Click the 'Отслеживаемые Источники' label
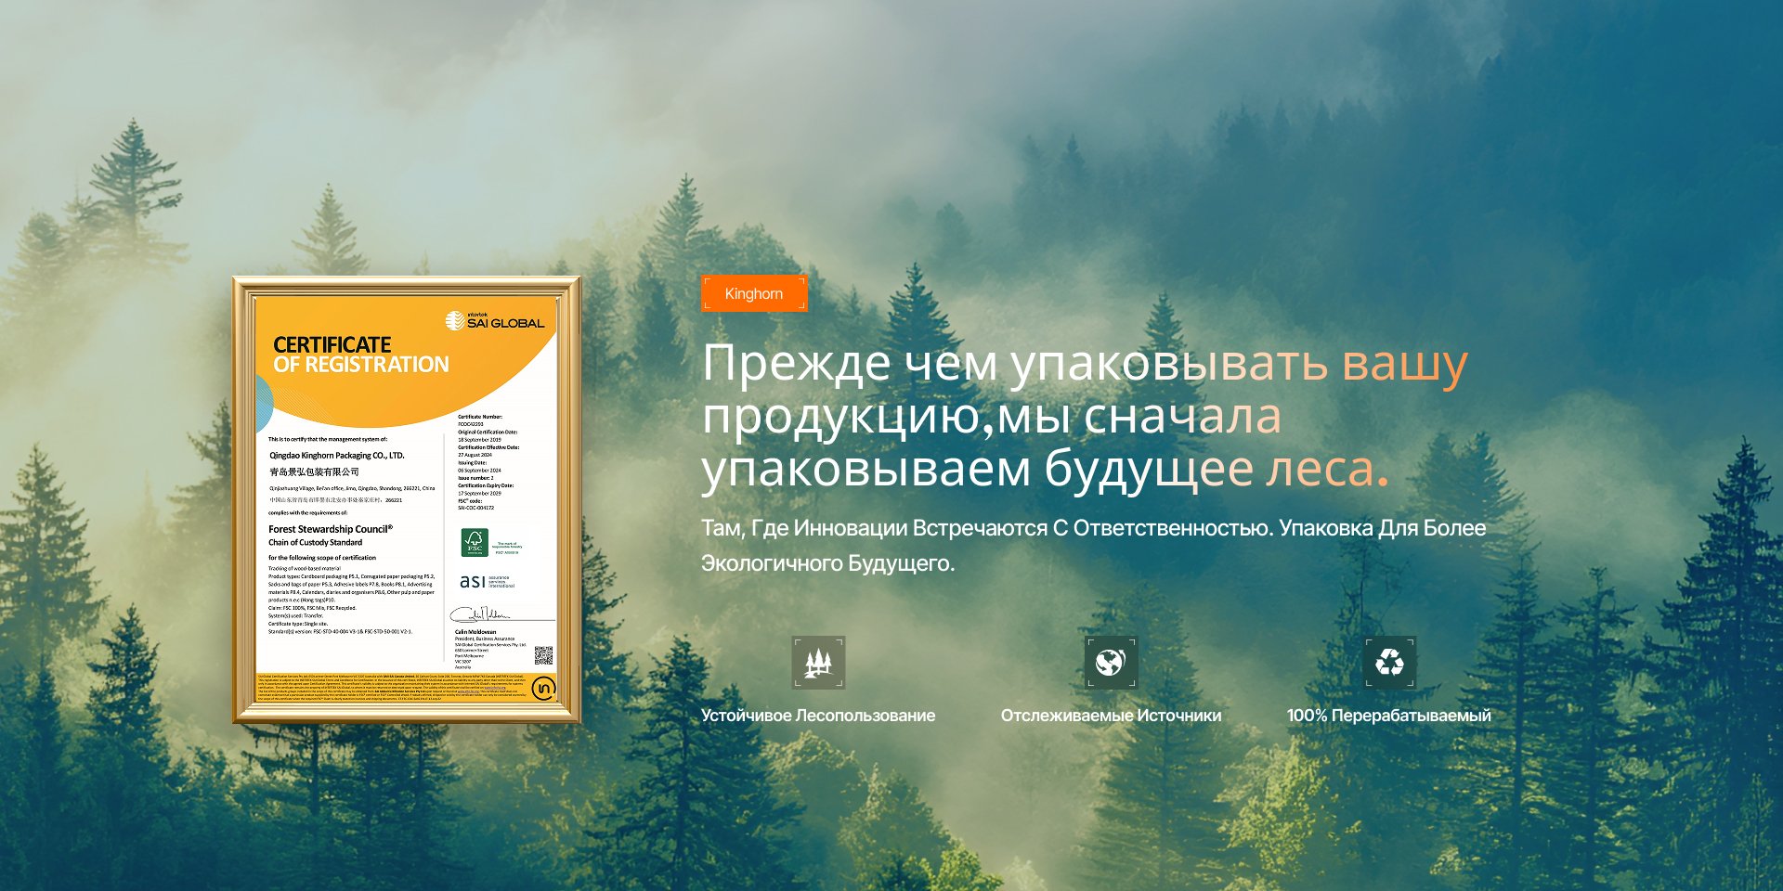The image size is (1783, 891). pyautogui.click(x=1111, y=716)
